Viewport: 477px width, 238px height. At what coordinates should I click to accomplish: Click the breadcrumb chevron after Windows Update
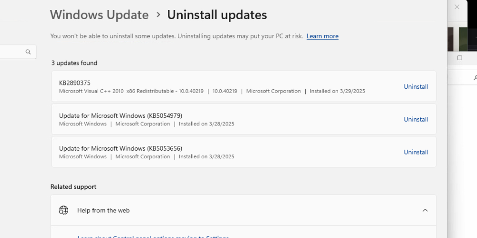(x=158, y=15)
